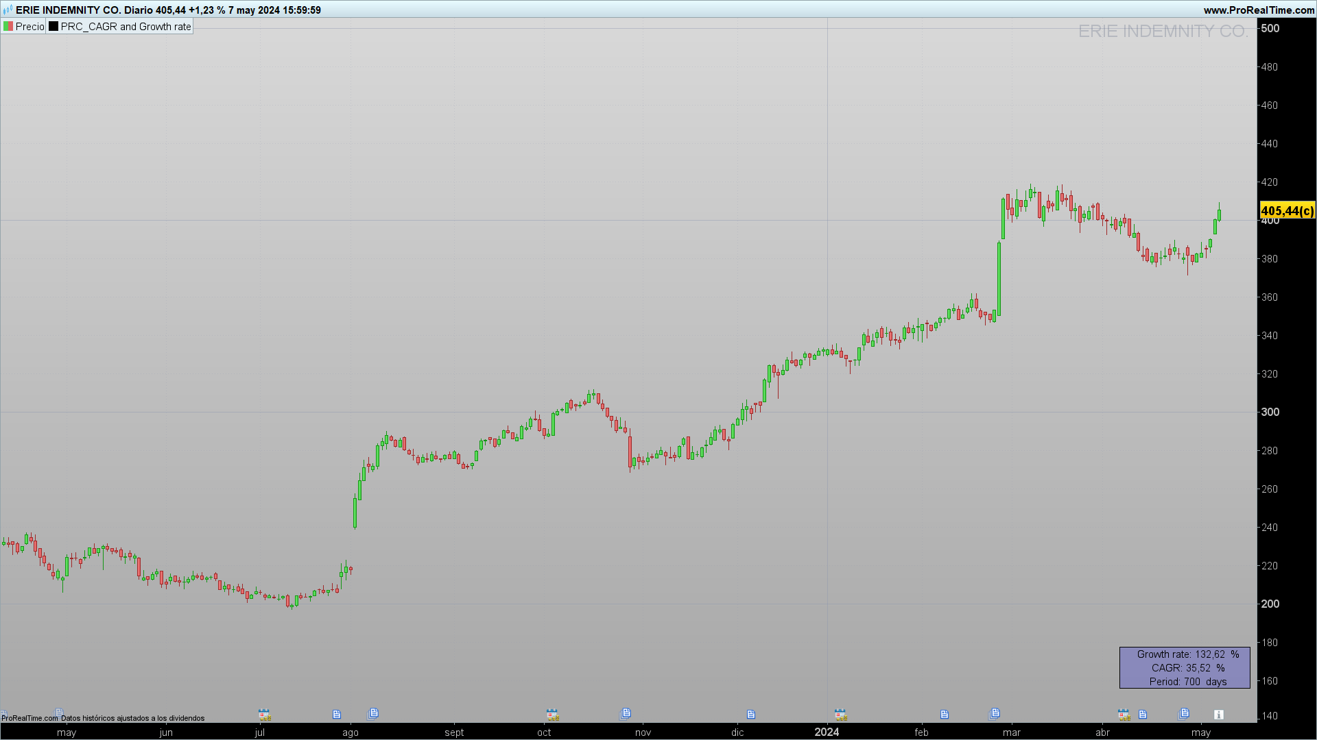Viewport: 1317px width, 740px height.
Task: Click the calendar event icon near April
Action: 1124,715
